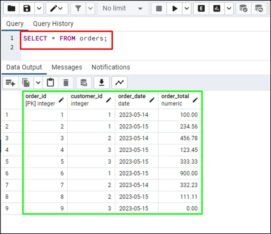271x234 pixels.
Task: Click inside the SELECT query editor line
Action: coord(65,38)
